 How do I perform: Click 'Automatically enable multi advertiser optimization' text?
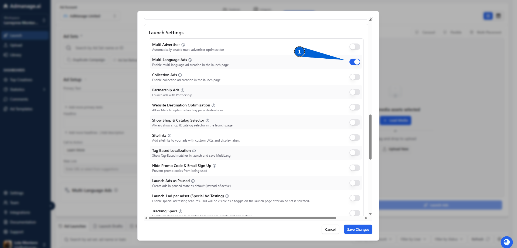point(188,50)
